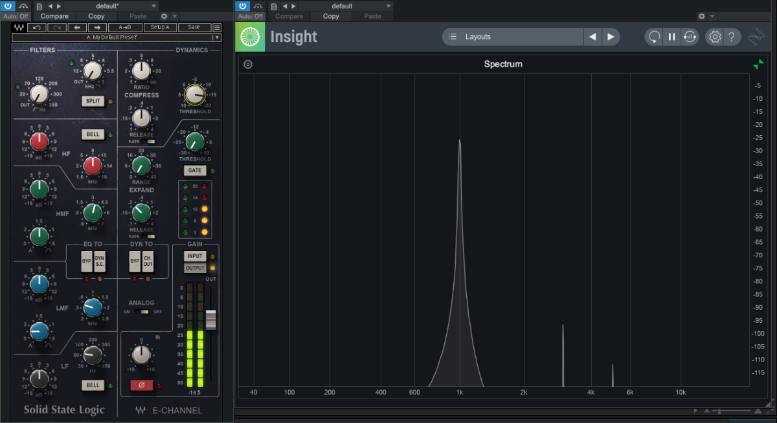This screenshot has height=423, width=777.
Task: Click the compressor RATIO knob
Action: click(x=141, y=70)
